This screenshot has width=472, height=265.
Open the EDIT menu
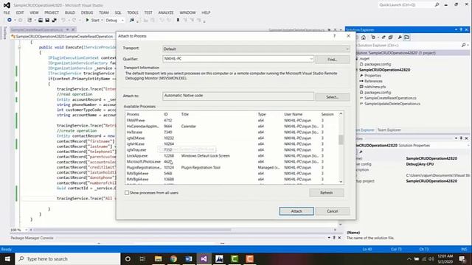pyautogui.click(x=20, y=13)
